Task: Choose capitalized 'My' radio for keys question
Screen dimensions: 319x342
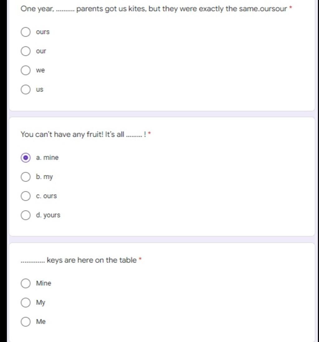Action: click(26, 302)
